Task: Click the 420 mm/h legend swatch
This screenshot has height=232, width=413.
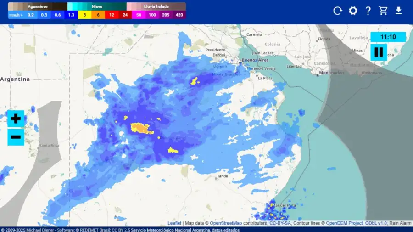Action: tap(179, 15)
